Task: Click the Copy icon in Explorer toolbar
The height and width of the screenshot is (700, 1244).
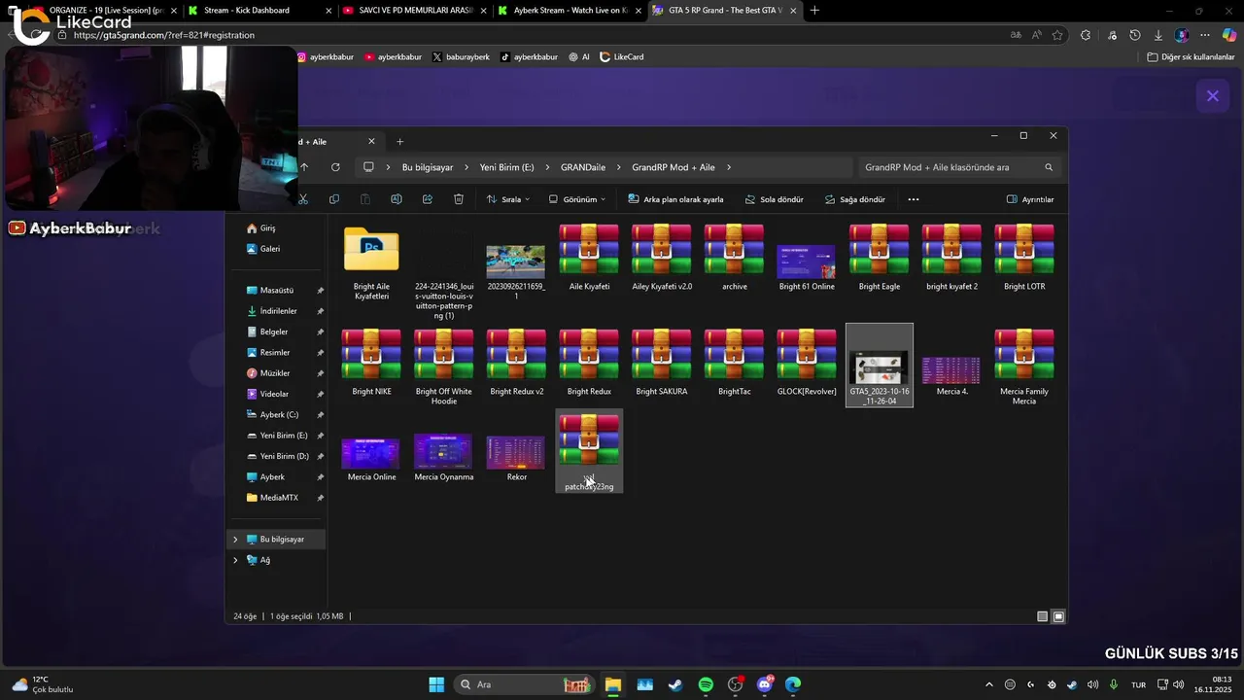Action: (x=334, y=199)
